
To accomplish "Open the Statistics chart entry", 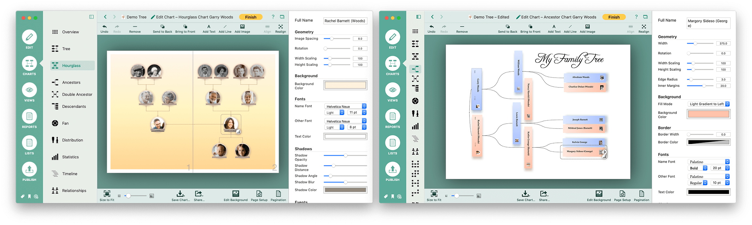I will pos(70,157).
